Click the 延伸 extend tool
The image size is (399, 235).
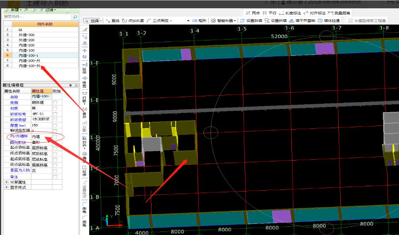84,68
